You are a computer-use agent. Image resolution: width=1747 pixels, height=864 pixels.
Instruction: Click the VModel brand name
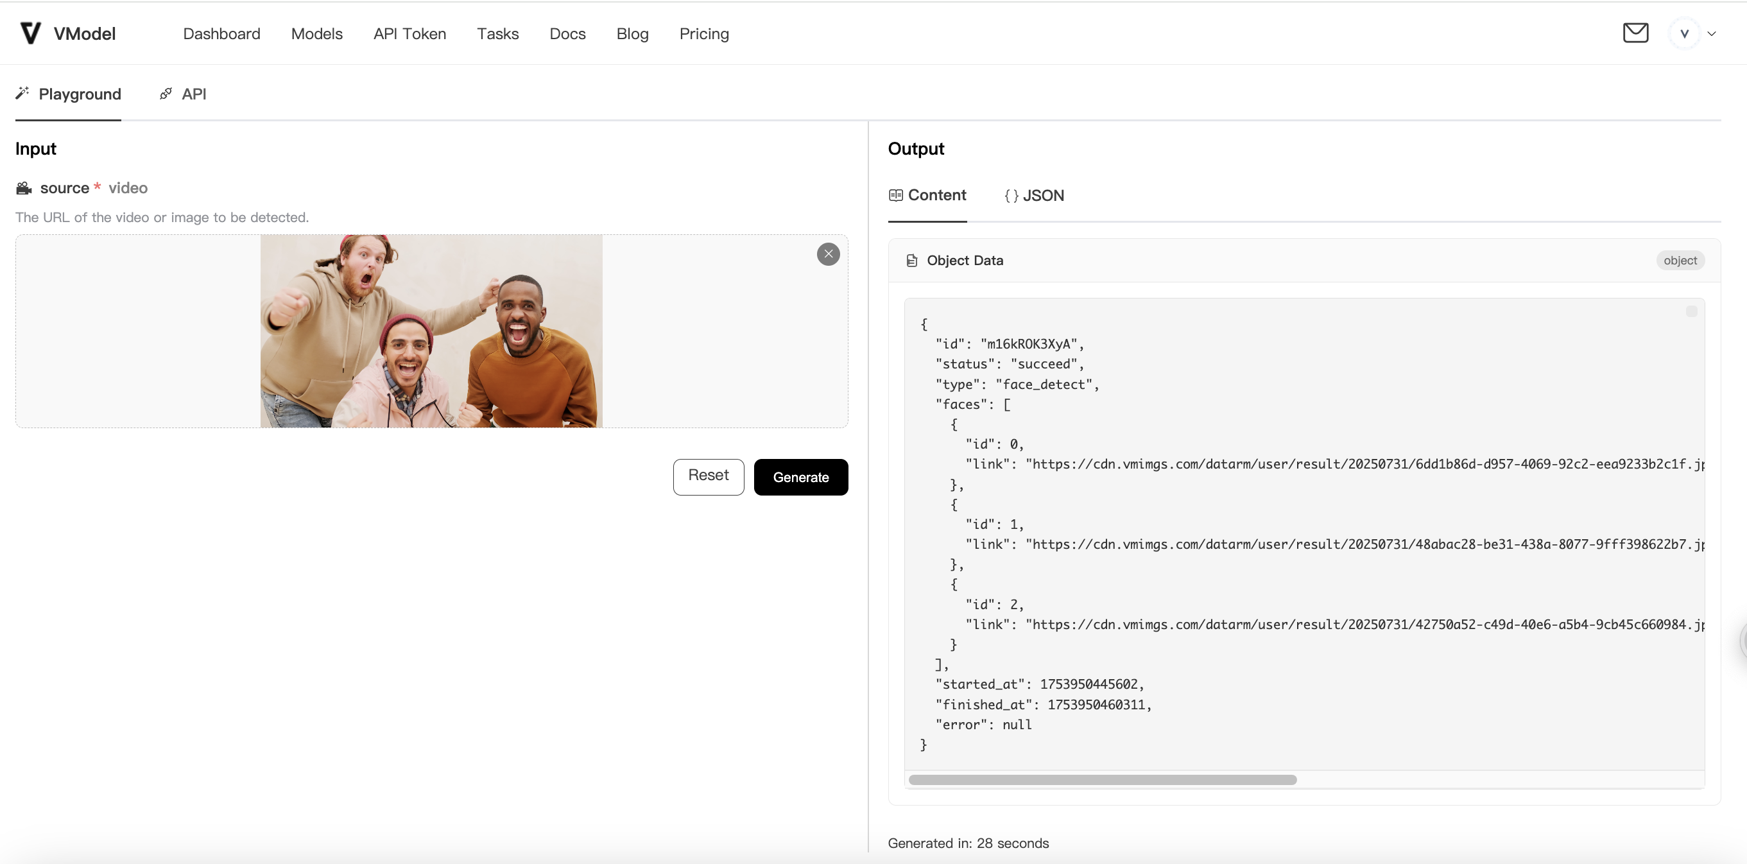click(85, 34)
